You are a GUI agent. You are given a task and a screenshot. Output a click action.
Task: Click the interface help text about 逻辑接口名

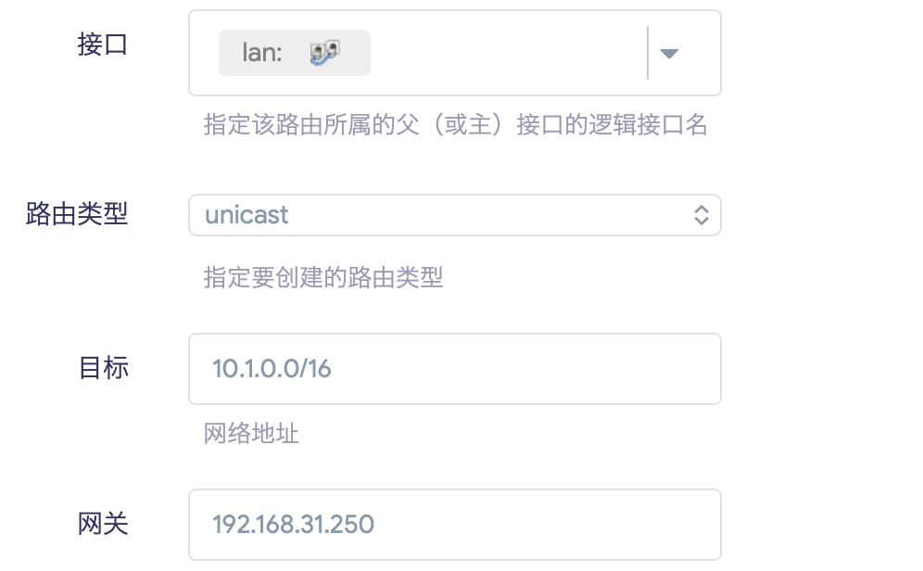[455, 126]
